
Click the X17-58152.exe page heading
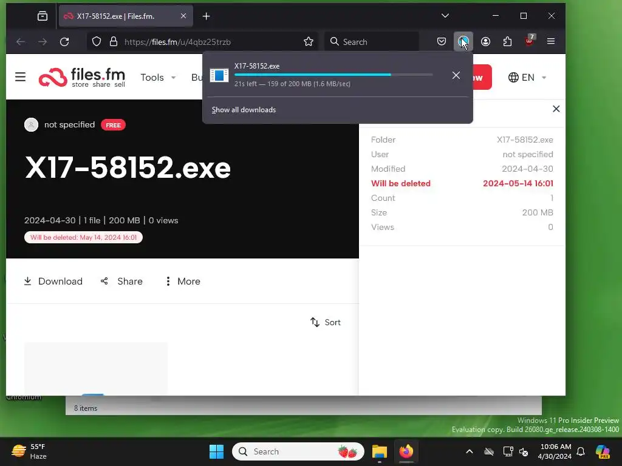(x=128, y=168)
